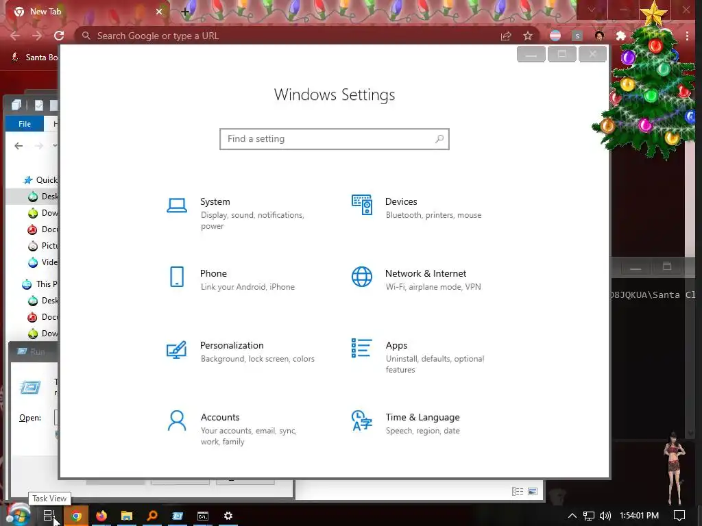Close the New Tab tab
The height and width of the screenshot is (526, 702).
pyautogui.click(x=159, y=12)
